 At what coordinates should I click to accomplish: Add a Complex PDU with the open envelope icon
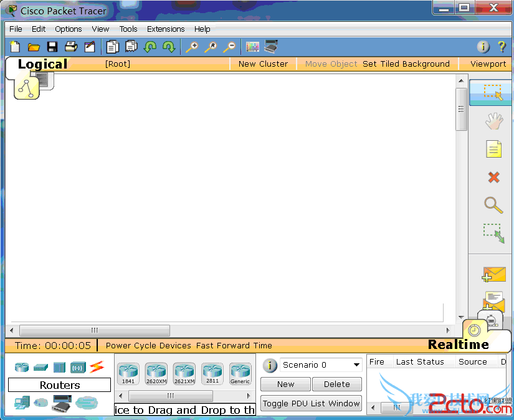[493, 301]
